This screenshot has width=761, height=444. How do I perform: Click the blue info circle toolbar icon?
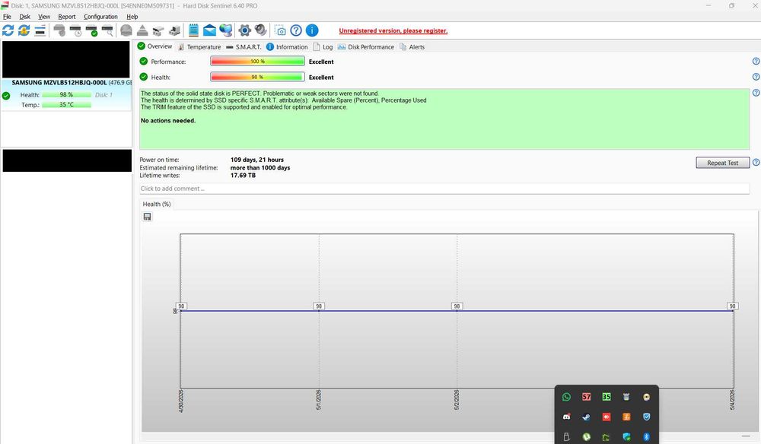(x=312, y=30)
